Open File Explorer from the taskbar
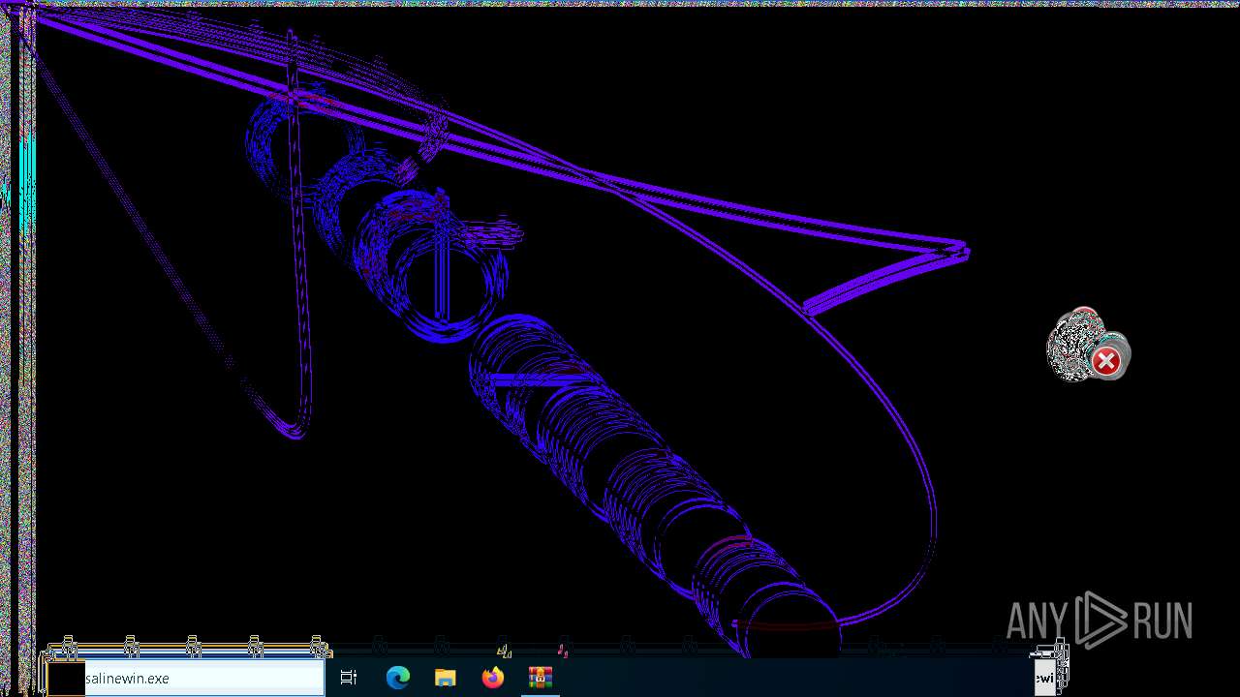 pyautogui.click(x=446, y=679)
